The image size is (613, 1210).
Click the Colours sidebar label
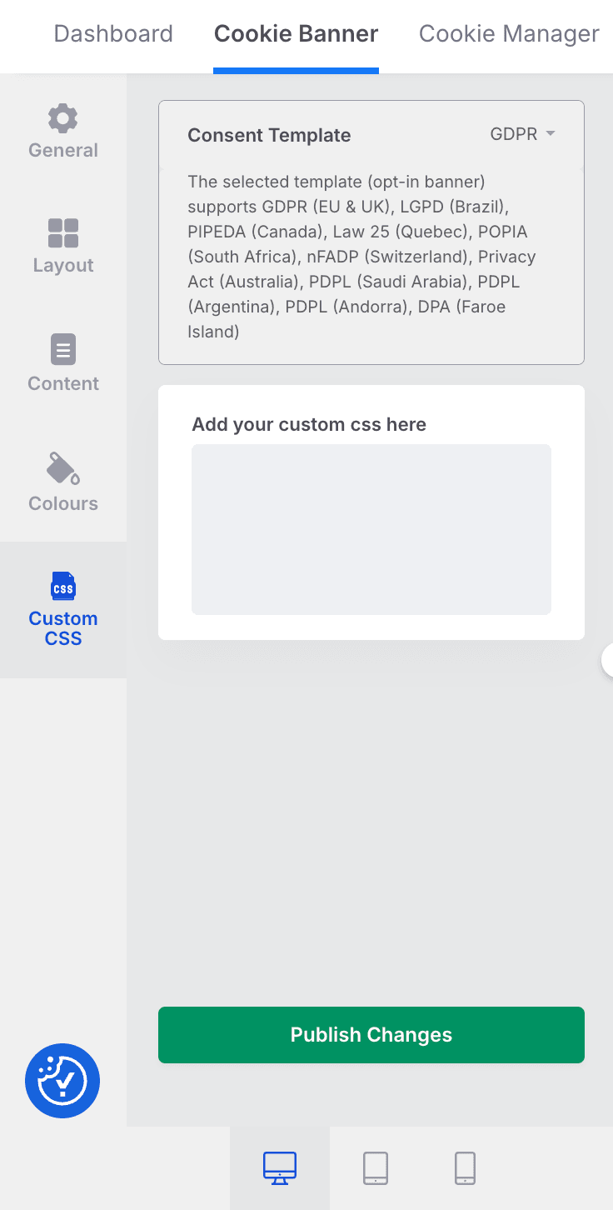pyautogui.click(x=63, y=503)
